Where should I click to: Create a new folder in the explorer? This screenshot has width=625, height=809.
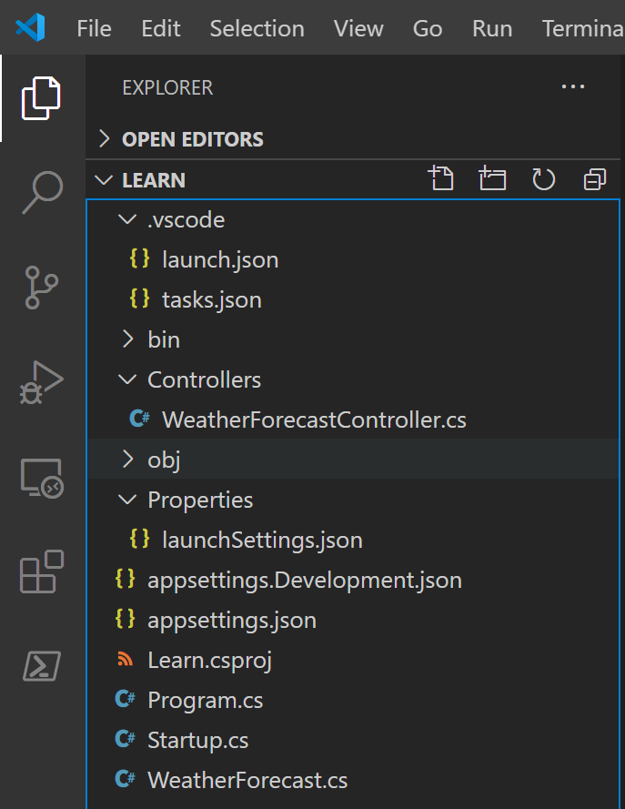493,179
